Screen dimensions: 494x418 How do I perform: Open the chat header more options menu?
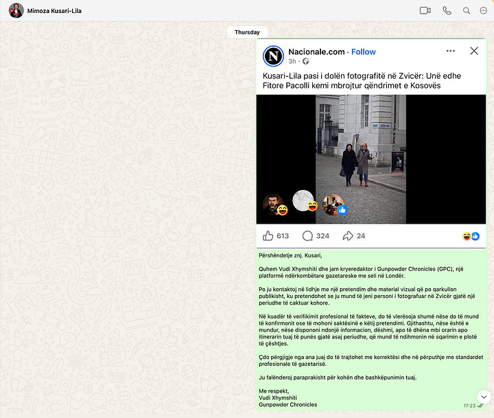tap(483, 11)
